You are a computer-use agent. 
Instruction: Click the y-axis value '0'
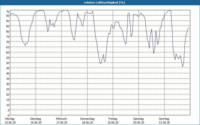click(x=8, y=115)
